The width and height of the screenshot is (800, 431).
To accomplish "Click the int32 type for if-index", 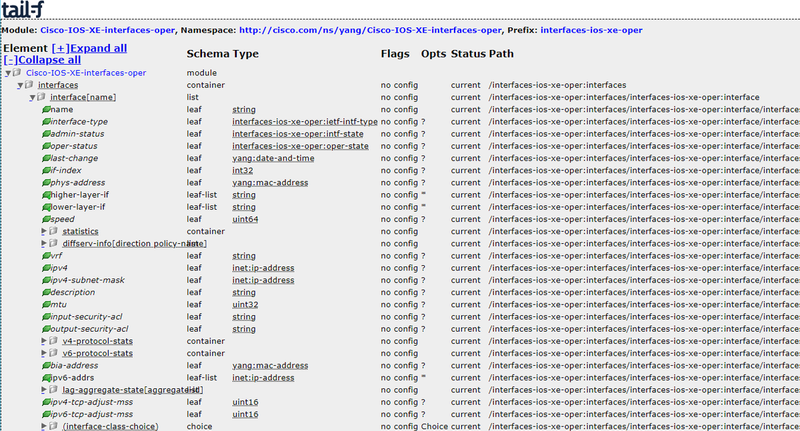I will coord(243,171).
